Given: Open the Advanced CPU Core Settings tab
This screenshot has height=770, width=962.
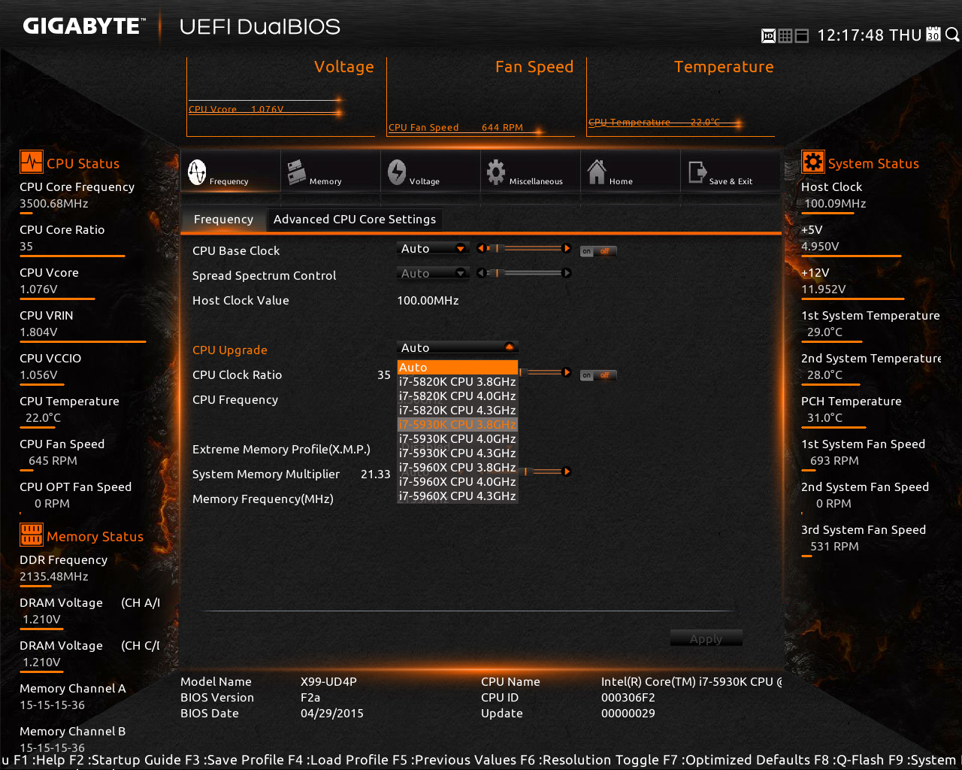Looking at the screenshot, I should 355,220.
